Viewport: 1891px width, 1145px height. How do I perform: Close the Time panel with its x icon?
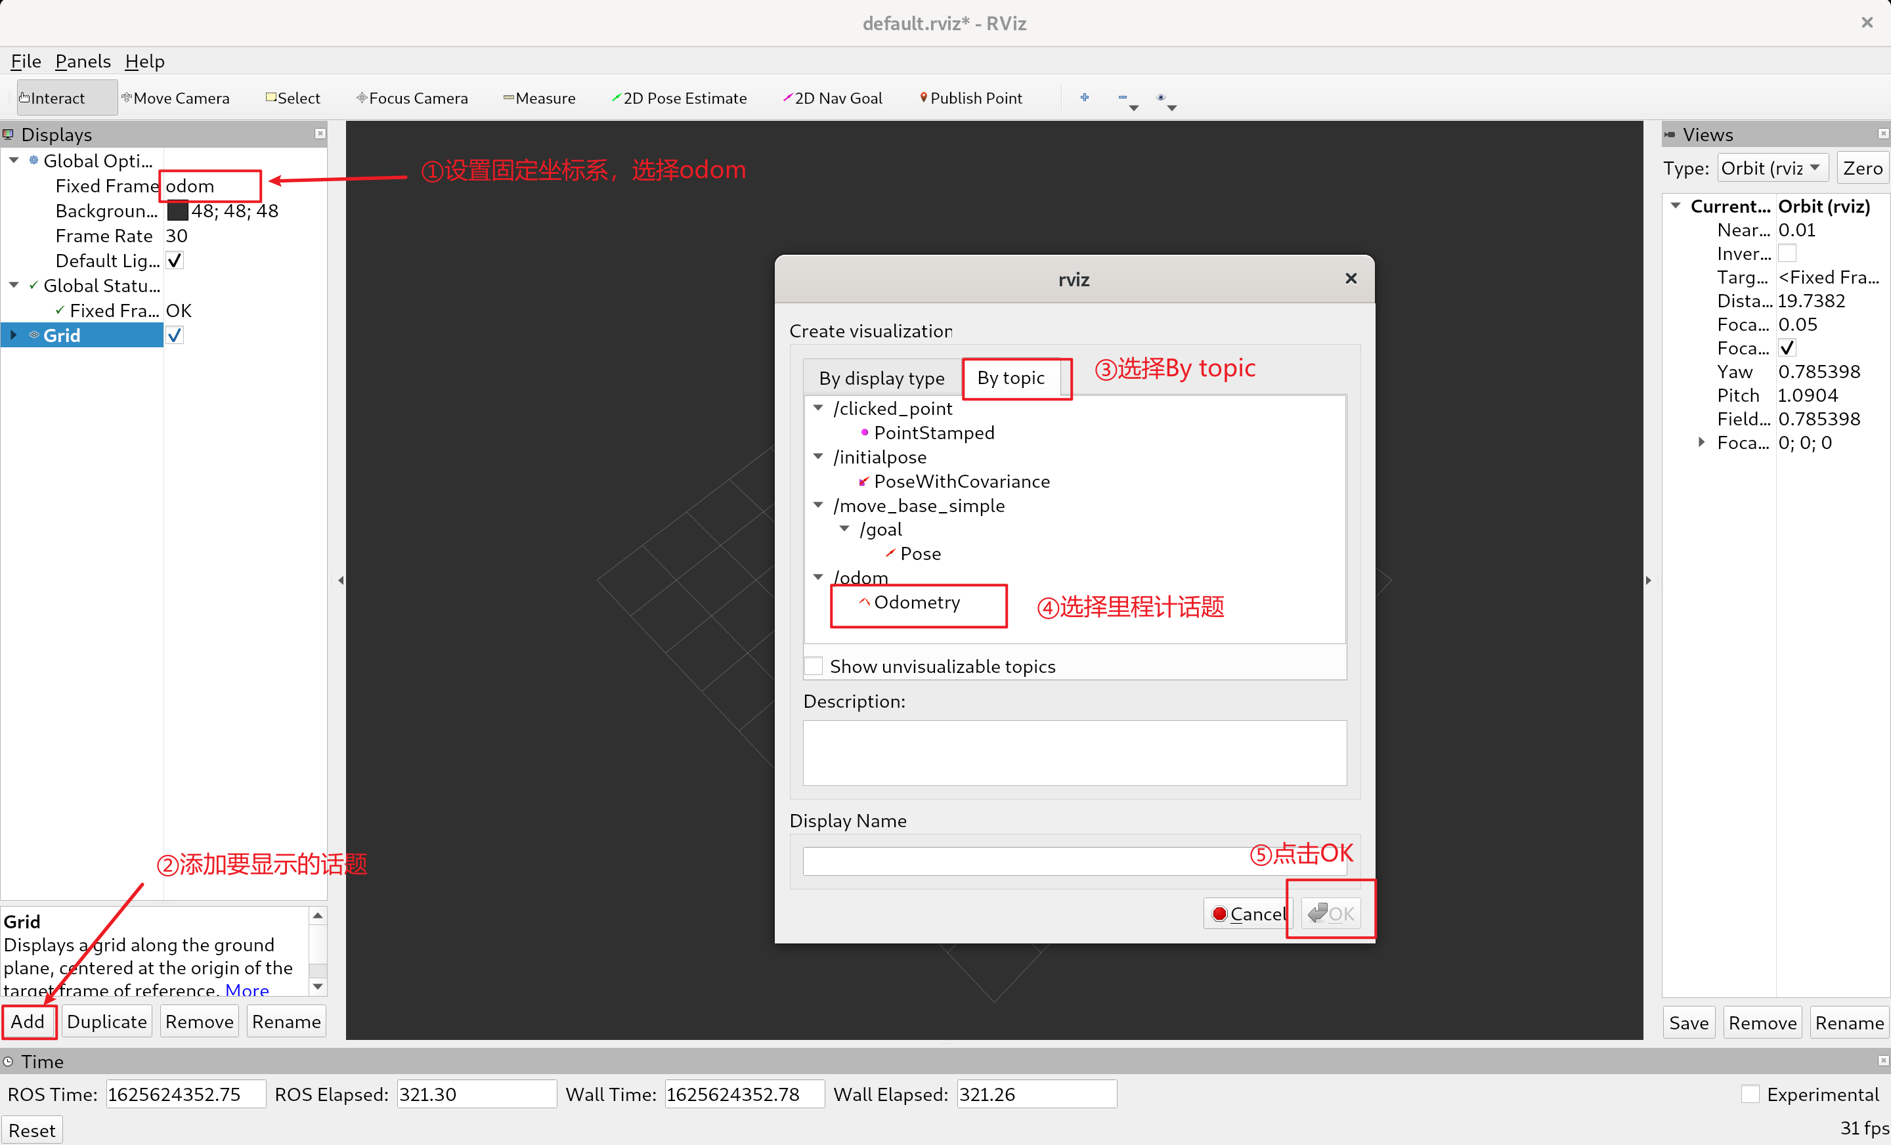click(1882, 1060)
